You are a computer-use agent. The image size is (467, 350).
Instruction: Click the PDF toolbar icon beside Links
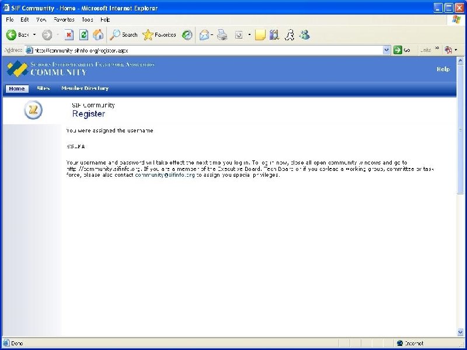coord(448,50)
